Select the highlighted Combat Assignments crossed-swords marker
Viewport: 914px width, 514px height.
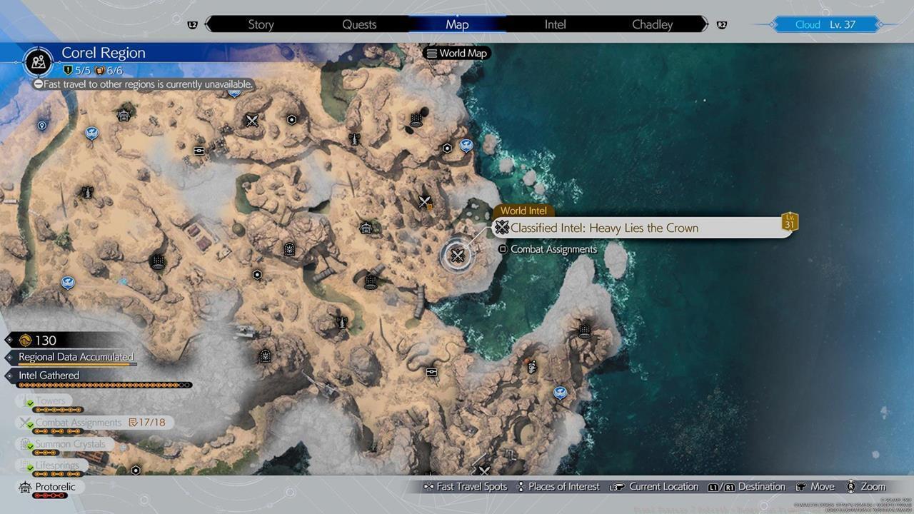(x=457, y=256)
